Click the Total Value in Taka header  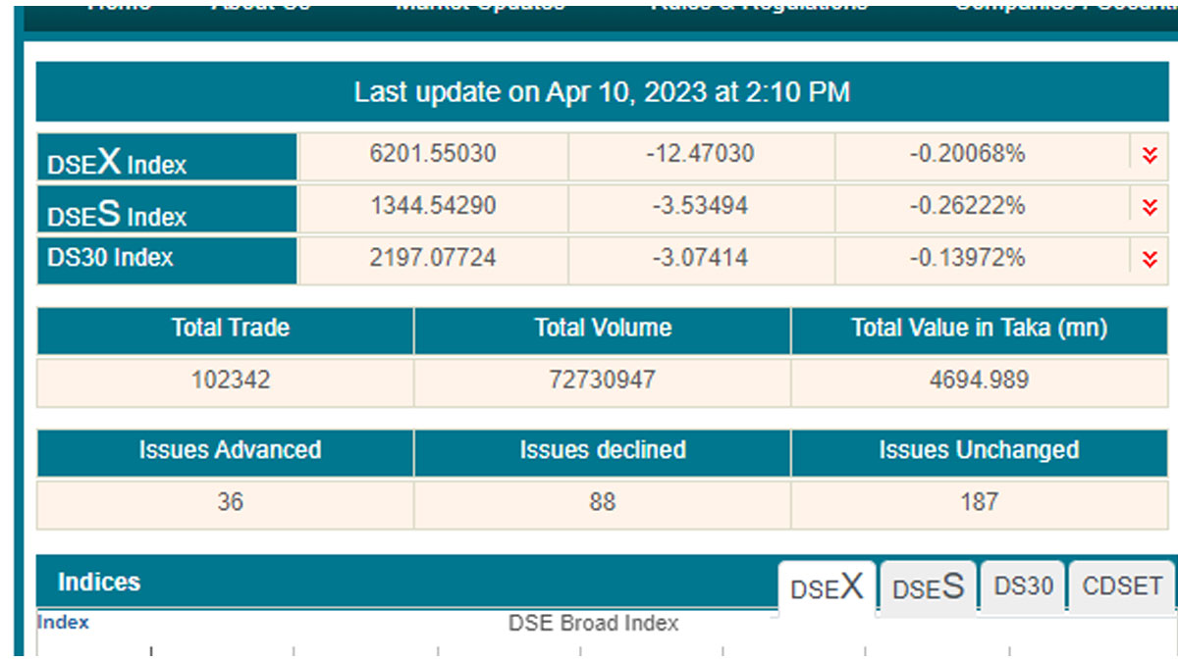tap(979, 328)
